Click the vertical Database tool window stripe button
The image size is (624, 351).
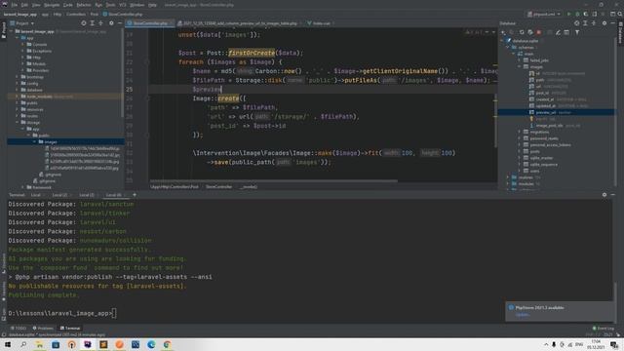tap(620, 32)
